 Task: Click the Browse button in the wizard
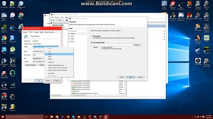point(137,45)
